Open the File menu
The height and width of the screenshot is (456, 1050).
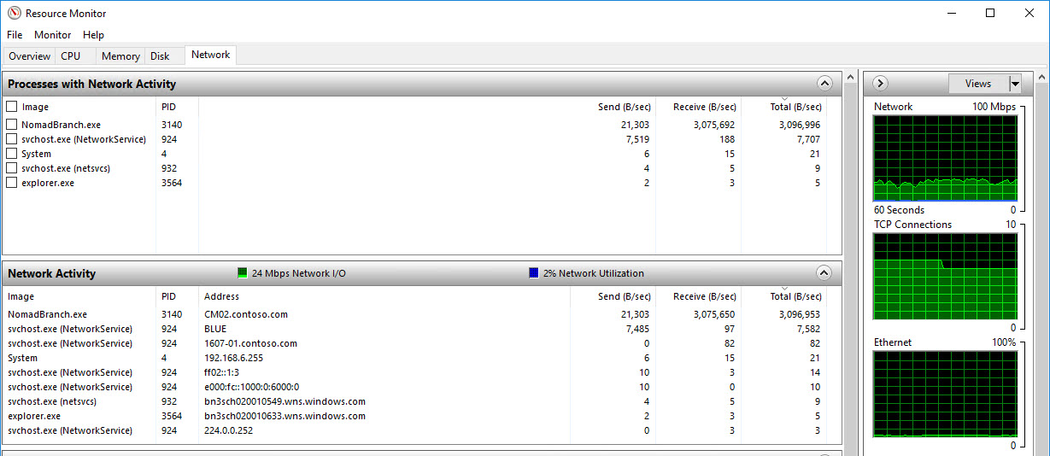(x=15, y=35)
